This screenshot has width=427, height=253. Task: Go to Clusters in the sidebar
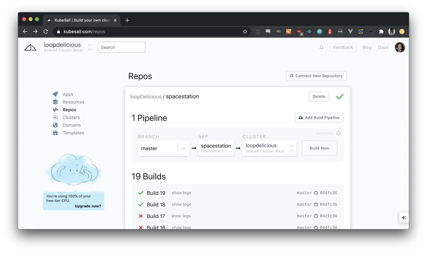pyautogui.click(x=71, y=117)
